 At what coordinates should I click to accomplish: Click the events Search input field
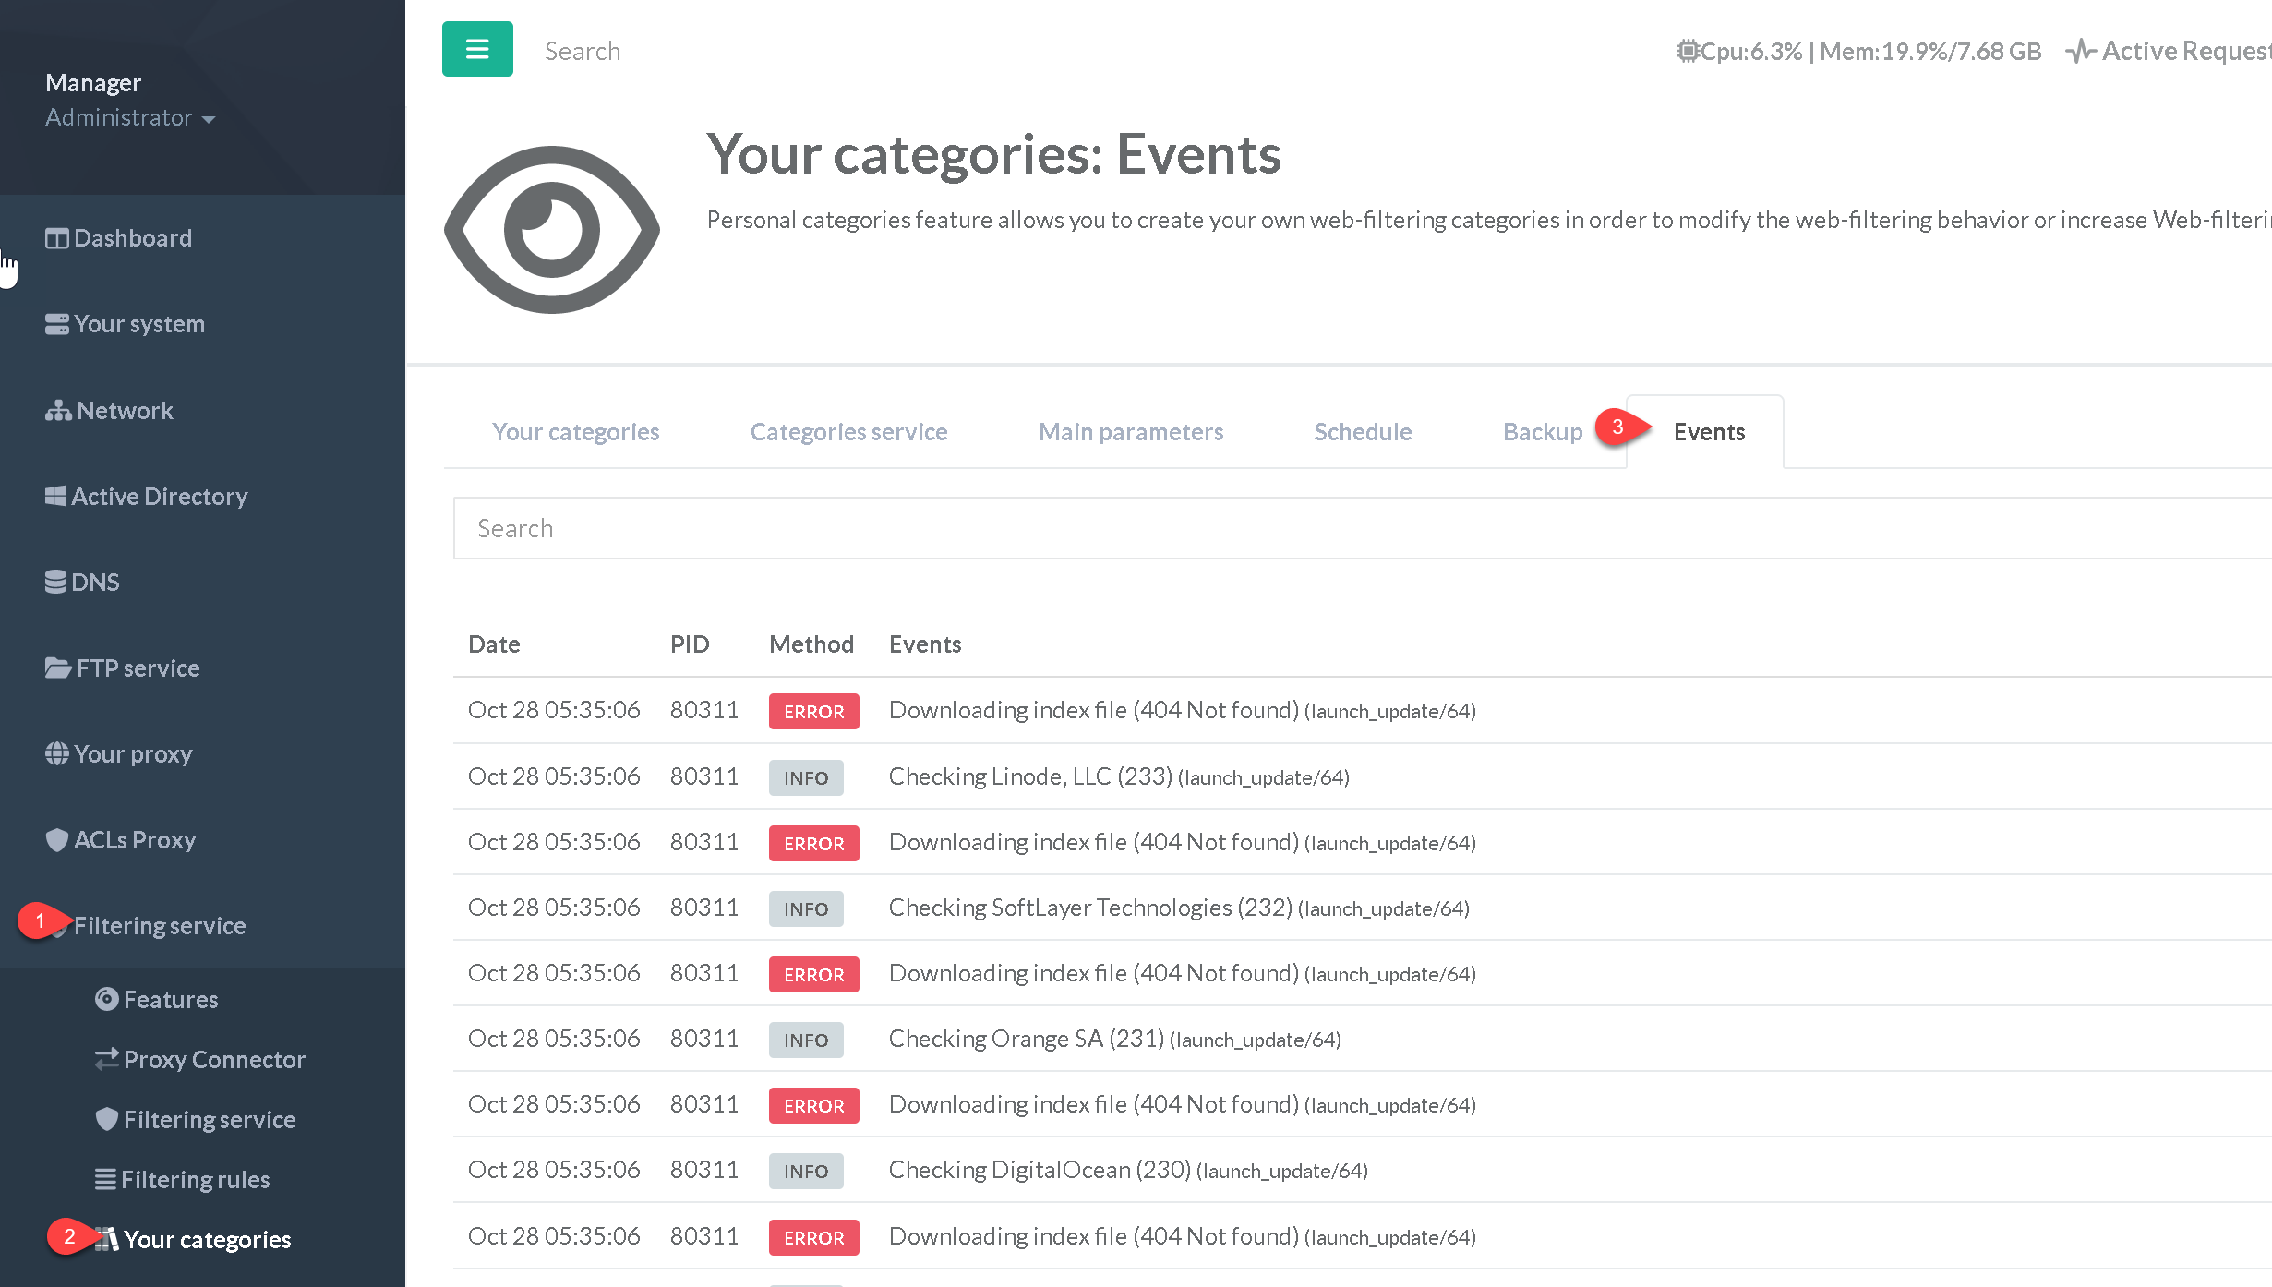pos(1292,529)
